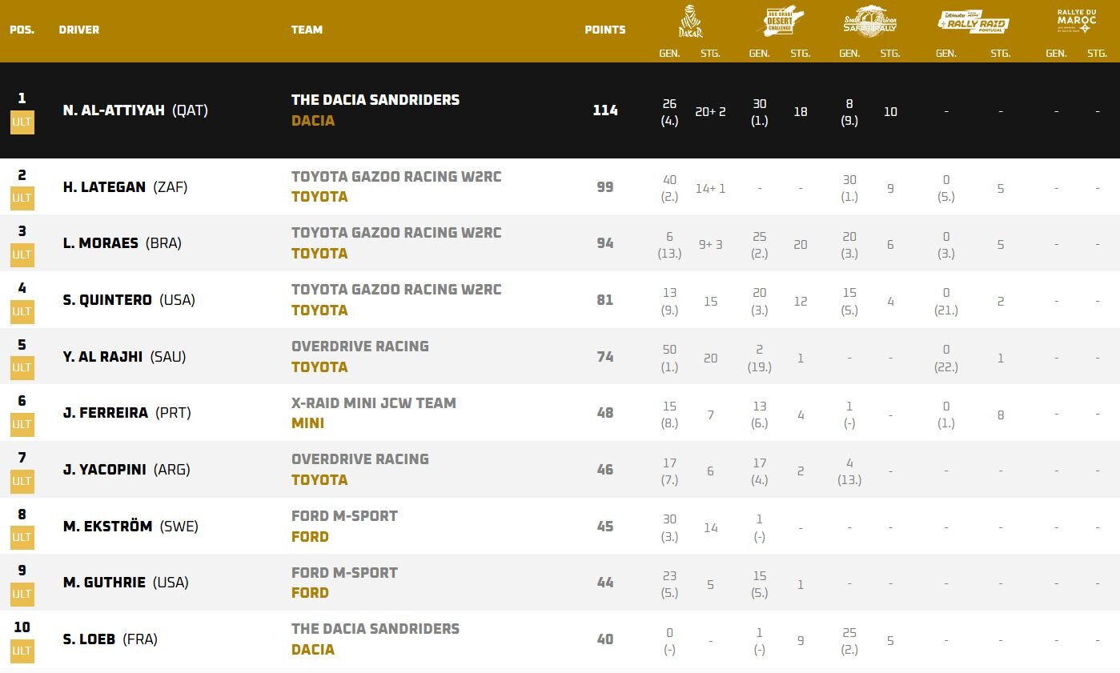Click the DRIVER column header
1120x673 pixels.
(79, 30)
